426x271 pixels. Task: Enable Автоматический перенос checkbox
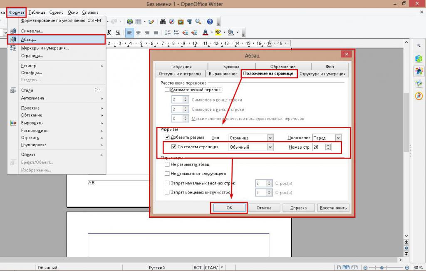pos(167,90)
